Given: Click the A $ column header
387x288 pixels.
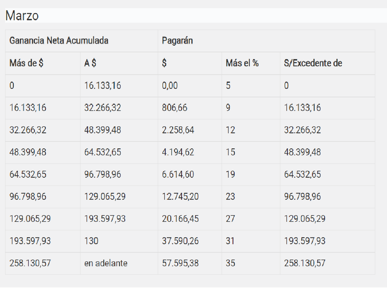Looking at the screenshot, I should [x=90, y=63].
